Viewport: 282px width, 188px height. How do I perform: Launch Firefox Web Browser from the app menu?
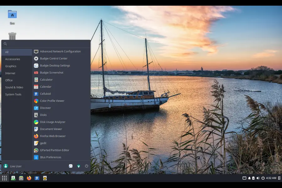52,136
